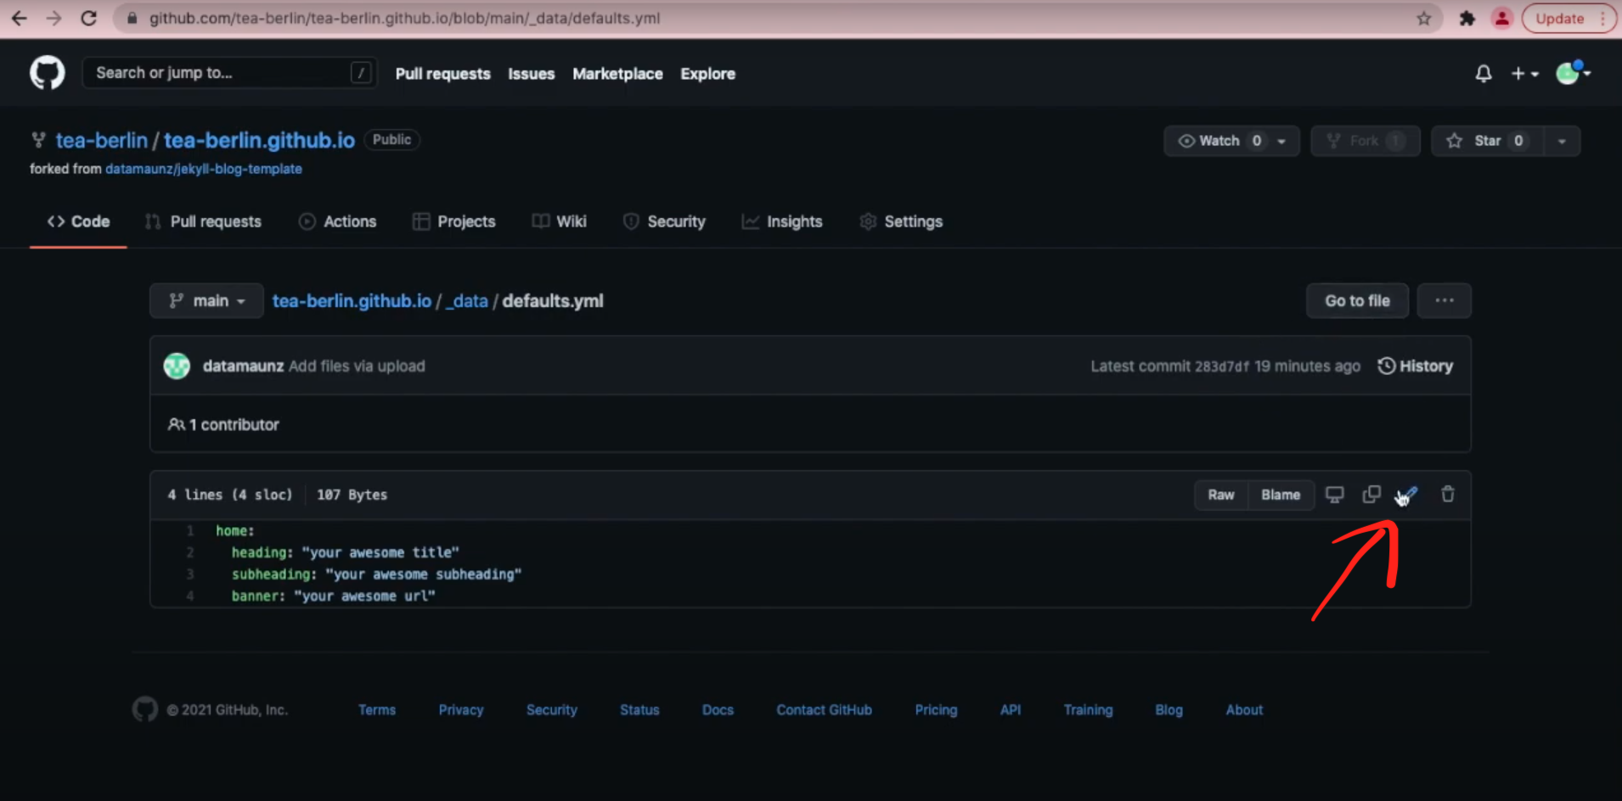Open the footer About link

1244,709
